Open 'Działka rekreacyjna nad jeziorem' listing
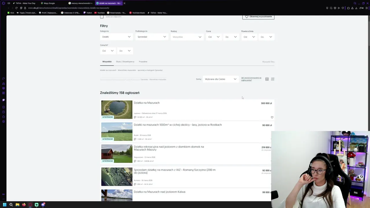 (x=169, y=148)
